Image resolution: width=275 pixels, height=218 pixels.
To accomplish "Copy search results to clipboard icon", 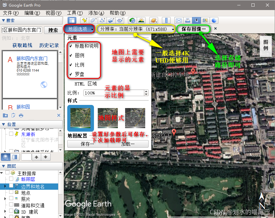I will 13,115.
